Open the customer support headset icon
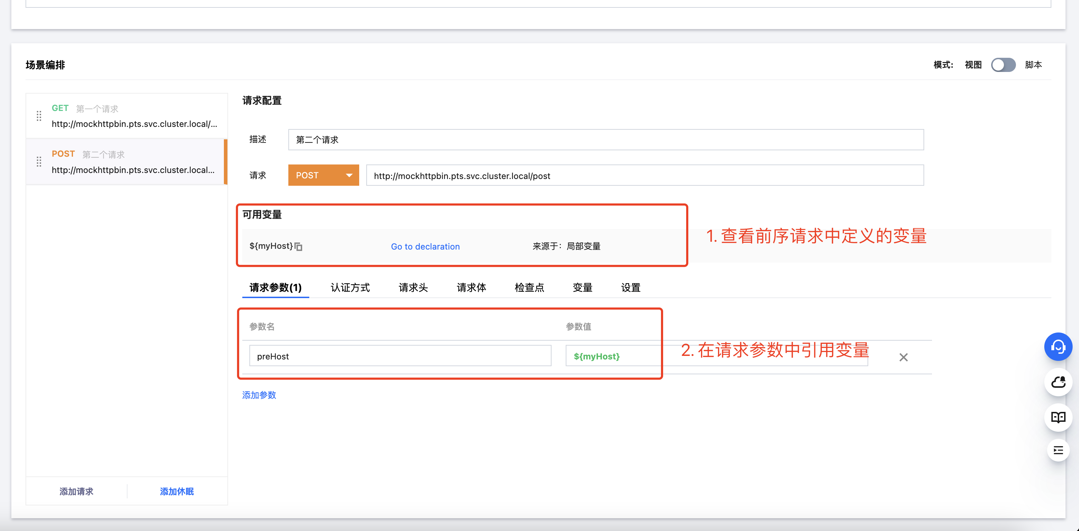Image resolution: width=1079 pixels, height=531 pixels. click(1058, 347)
